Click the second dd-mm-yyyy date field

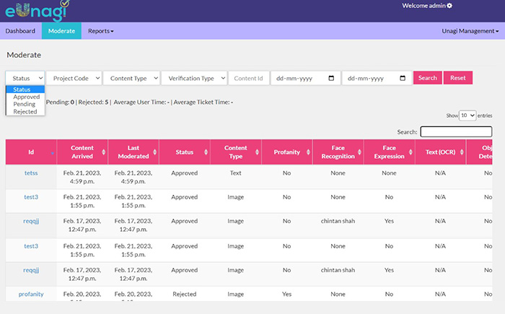pos(377,78)
